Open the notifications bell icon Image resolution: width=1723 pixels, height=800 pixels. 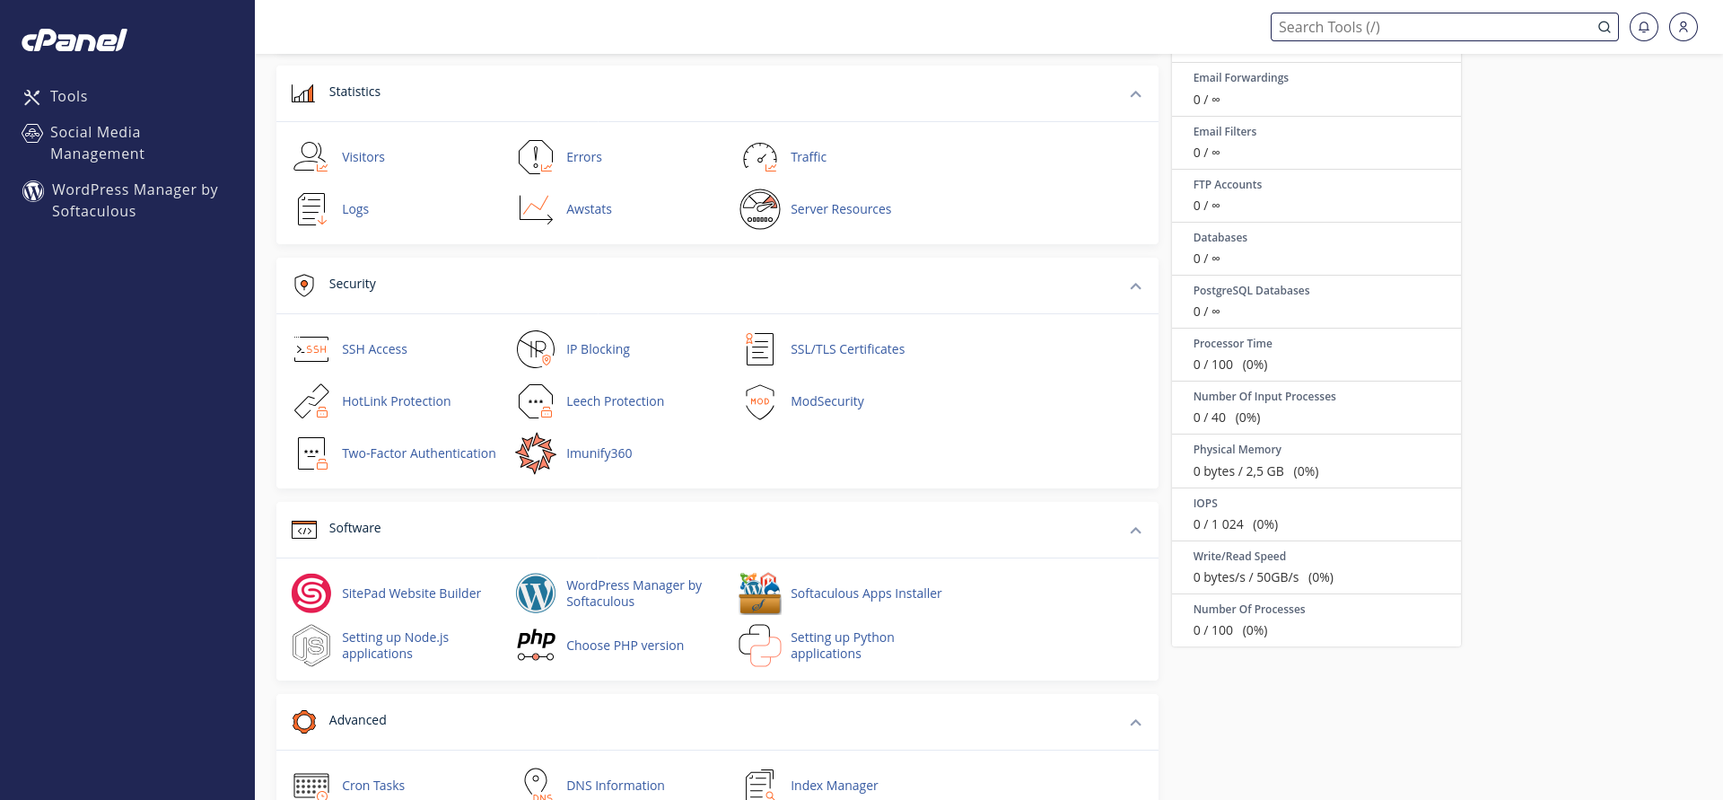click(1644, 27)
